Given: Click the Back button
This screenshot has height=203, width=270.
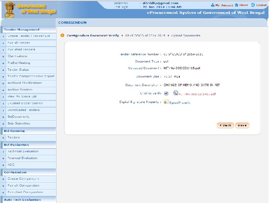Looking at the screenshot, I should point(225,125).
